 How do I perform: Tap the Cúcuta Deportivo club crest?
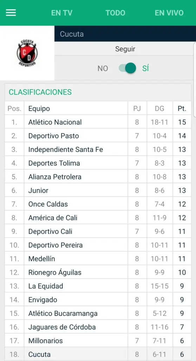(27, 53)
